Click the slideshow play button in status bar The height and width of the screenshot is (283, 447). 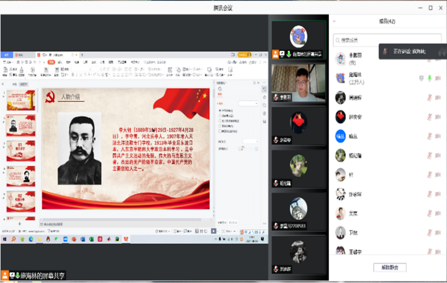214,231
